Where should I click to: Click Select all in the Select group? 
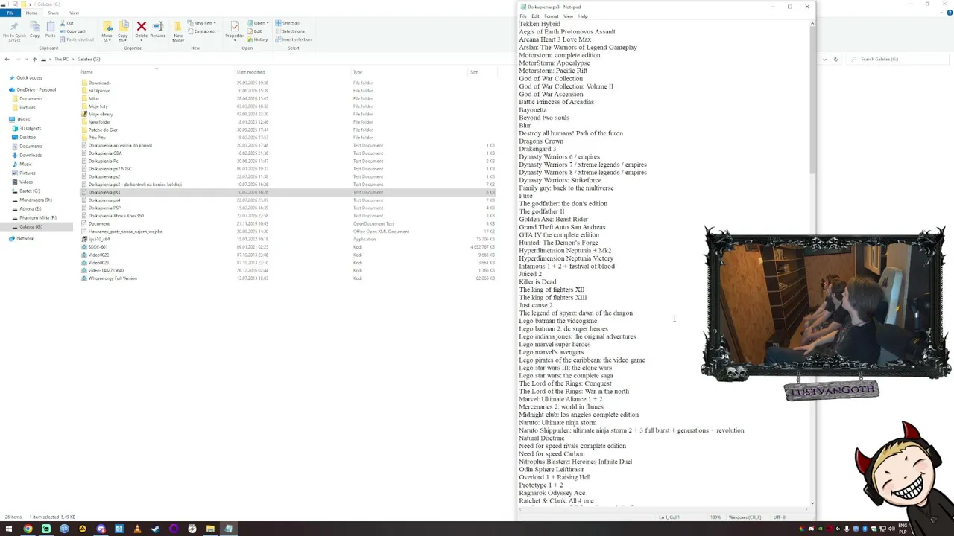pyautogui.click(x=288, y=23)
